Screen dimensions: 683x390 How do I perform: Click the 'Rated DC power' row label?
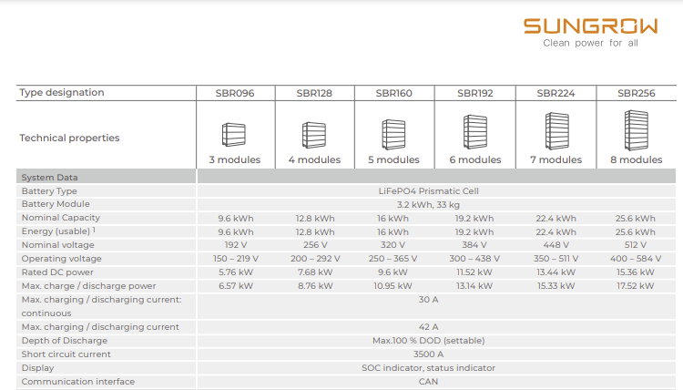point(57,272)
